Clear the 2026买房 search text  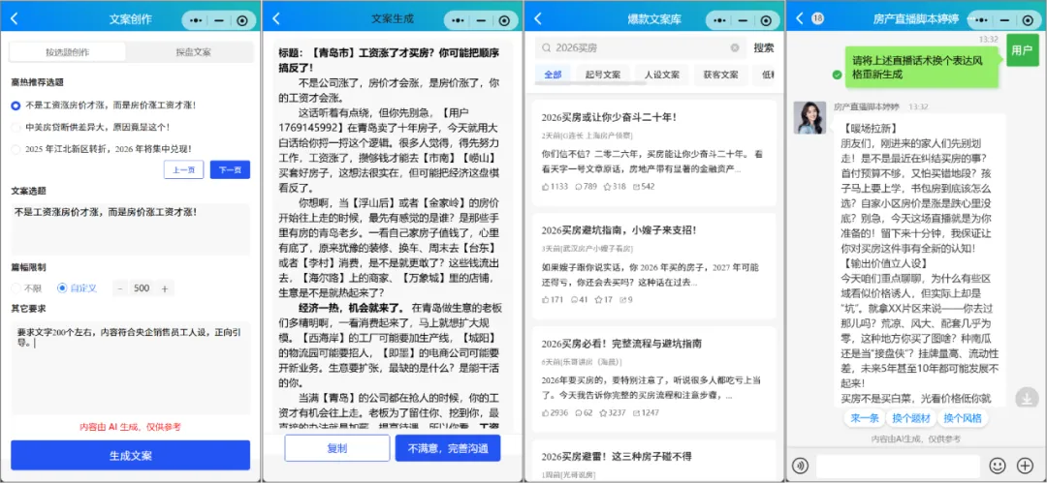(735, 48)
